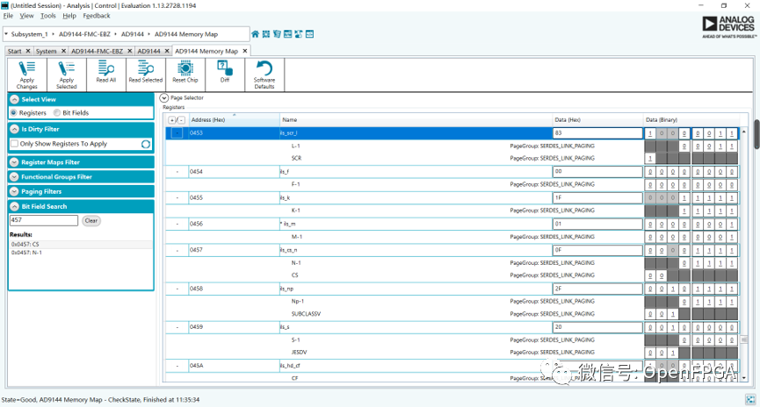The height and width of the screenshot is (407, 760).
Task: Expand the Register Maps Filter panel
Action: click(x=15, y=162)
